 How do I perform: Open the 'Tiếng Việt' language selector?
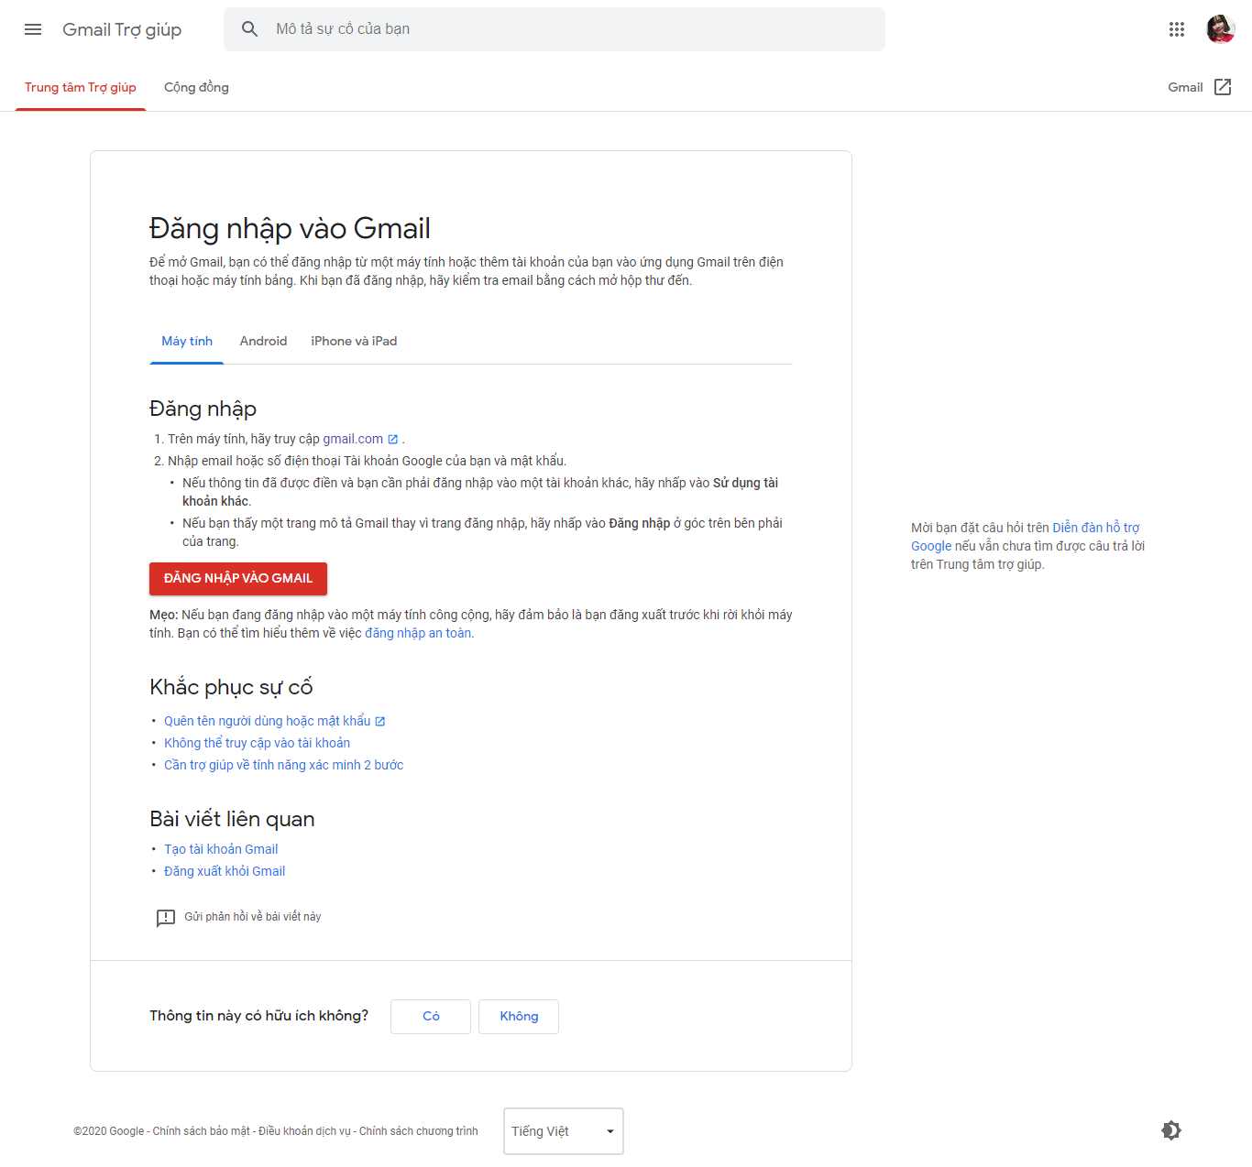562,1130
